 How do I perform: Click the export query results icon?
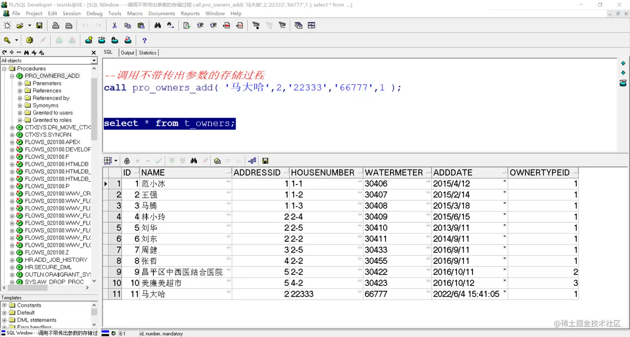[217, 161]
